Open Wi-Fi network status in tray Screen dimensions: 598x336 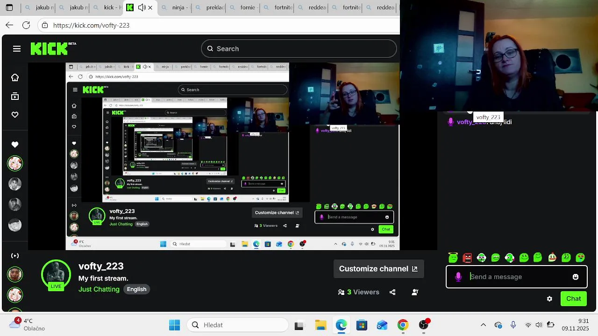click(528, 325)
